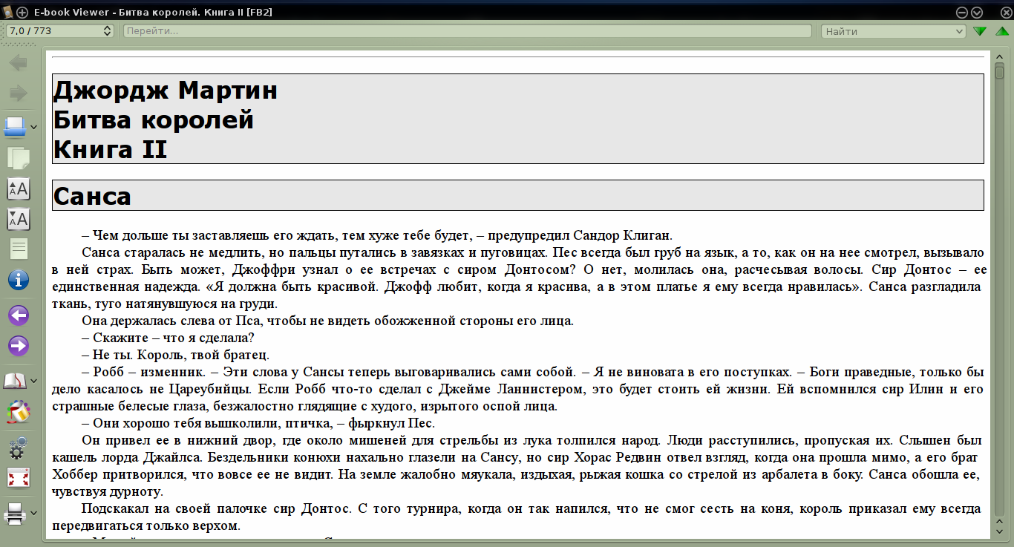
Task: Click the line 'Скажите – что я сделала?'
Action: pos(168,338)
